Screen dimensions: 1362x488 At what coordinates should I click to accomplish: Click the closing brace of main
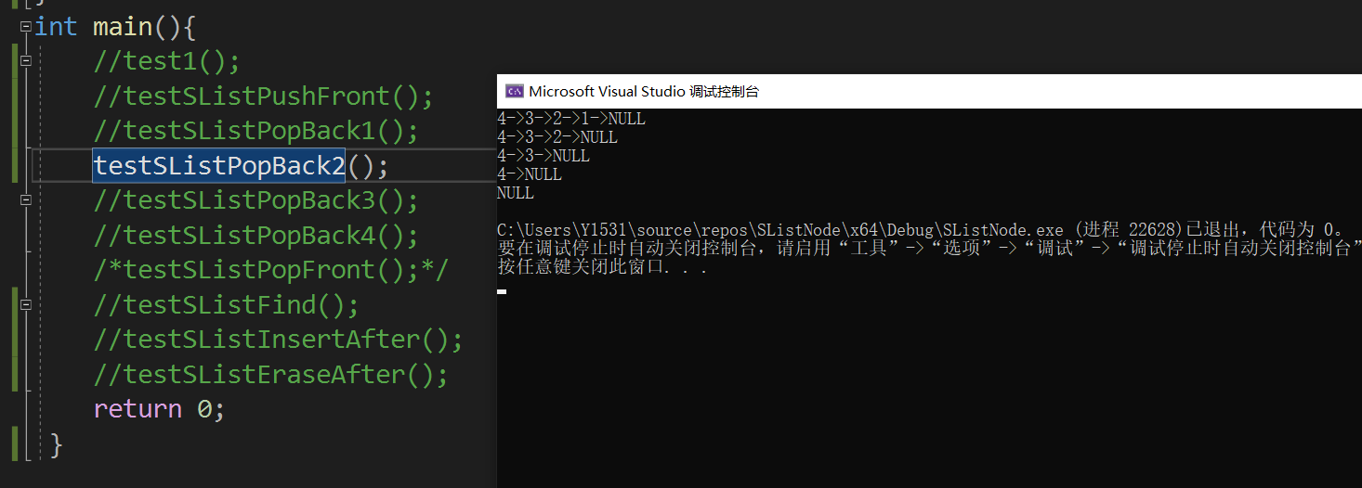point(56,445)
